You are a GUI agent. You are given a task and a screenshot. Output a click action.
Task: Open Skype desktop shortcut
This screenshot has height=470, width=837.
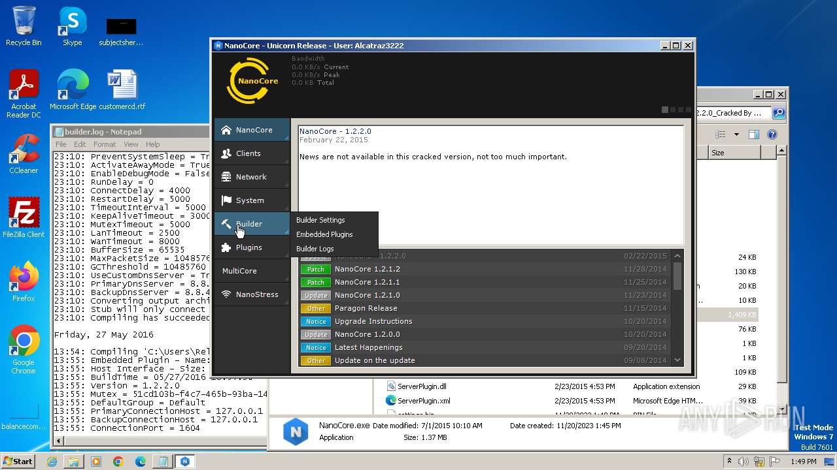[x=72, y=26]
